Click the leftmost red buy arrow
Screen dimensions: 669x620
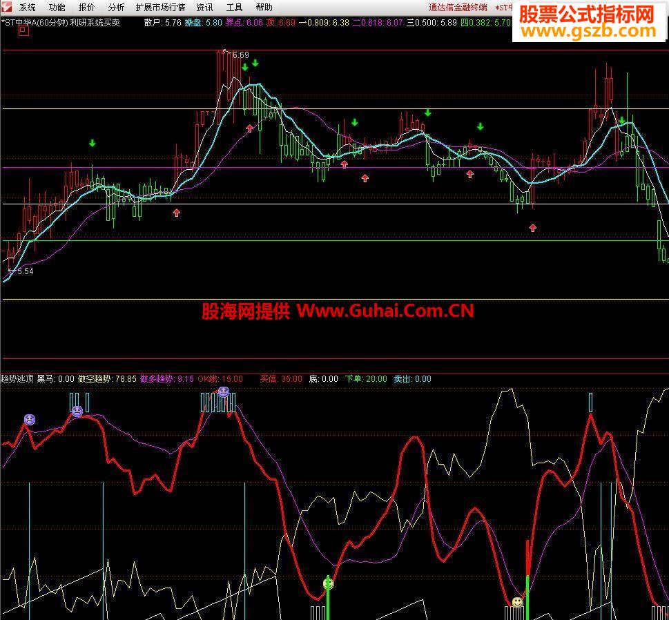[177, 213]
